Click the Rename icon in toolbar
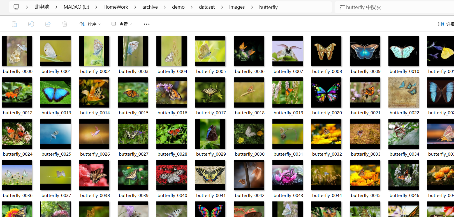The height and width of the screenshot is (221, 454). pyautogui.click(x=31, y=24)
